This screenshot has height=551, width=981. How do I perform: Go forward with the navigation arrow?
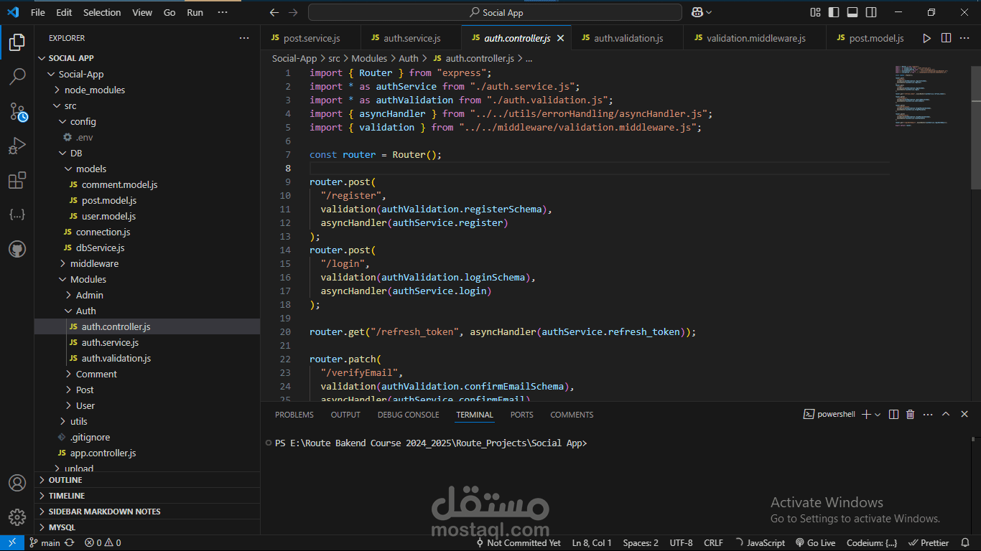coord(292,12)
